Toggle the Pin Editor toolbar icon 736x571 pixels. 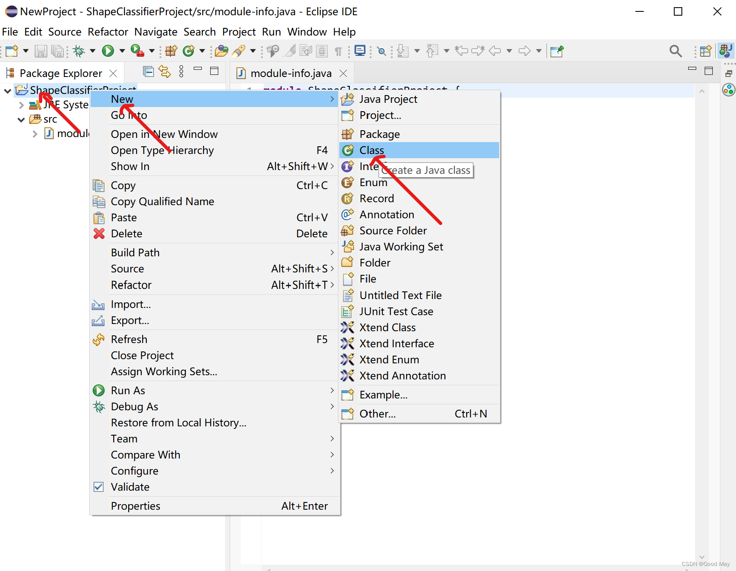(x=557, y=51)
